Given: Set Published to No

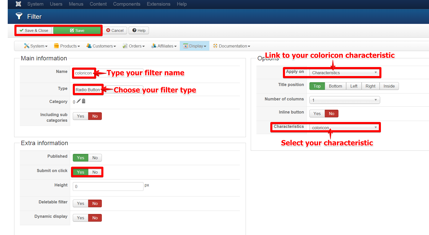Looking at the screenshot, I should click(95, 158).
